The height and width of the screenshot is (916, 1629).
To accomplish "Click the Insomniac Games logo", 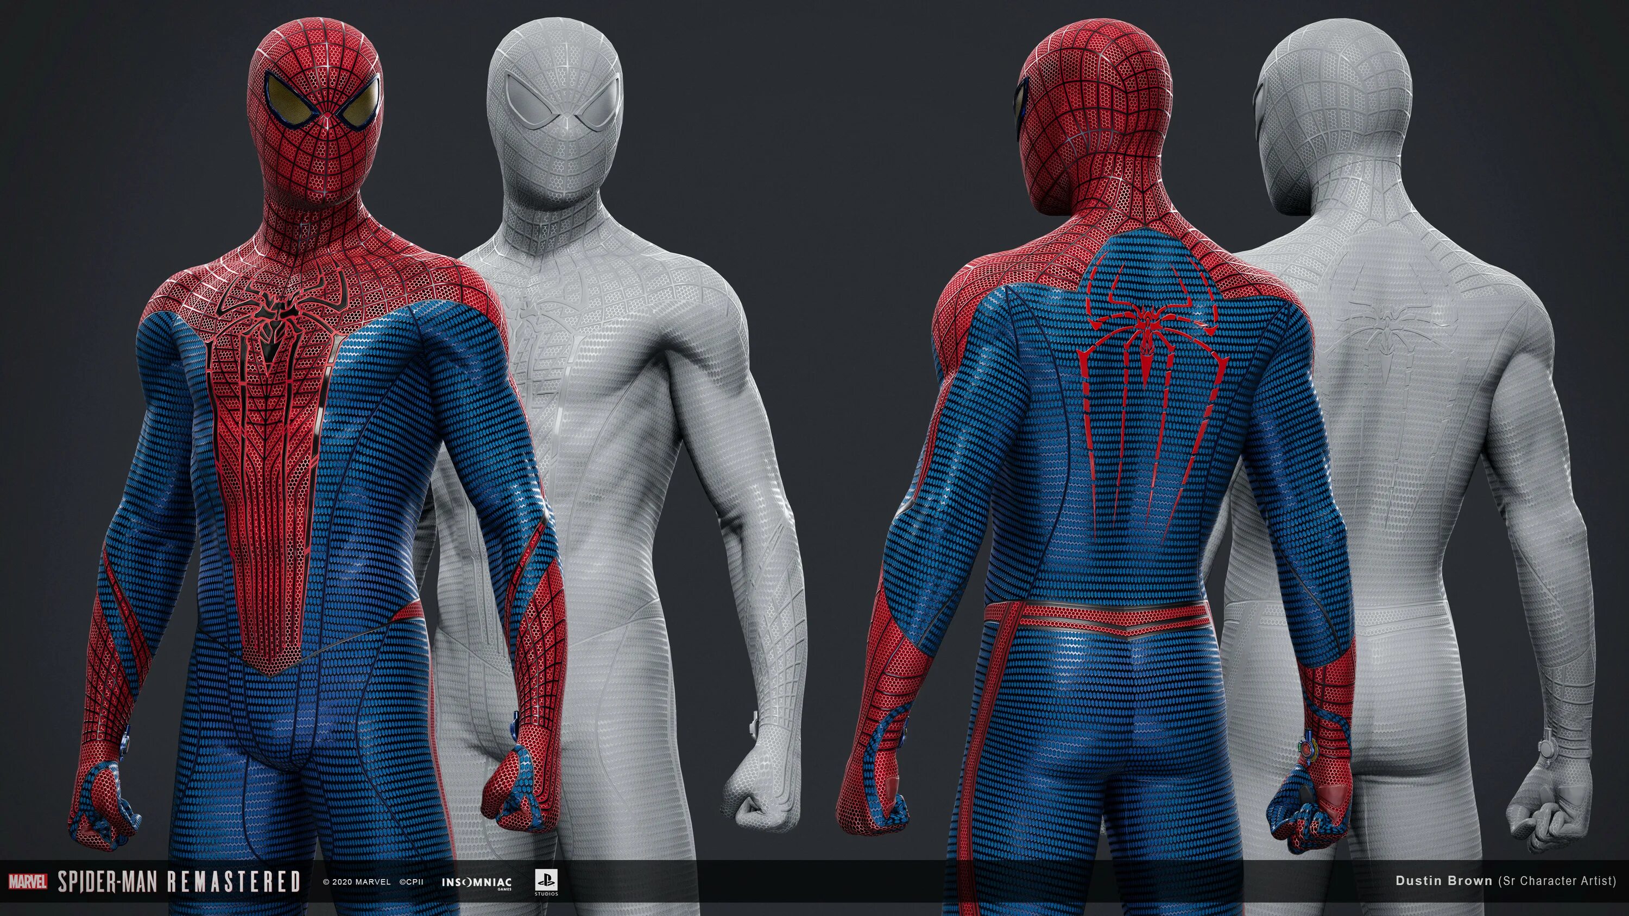I will coord(476,882).
